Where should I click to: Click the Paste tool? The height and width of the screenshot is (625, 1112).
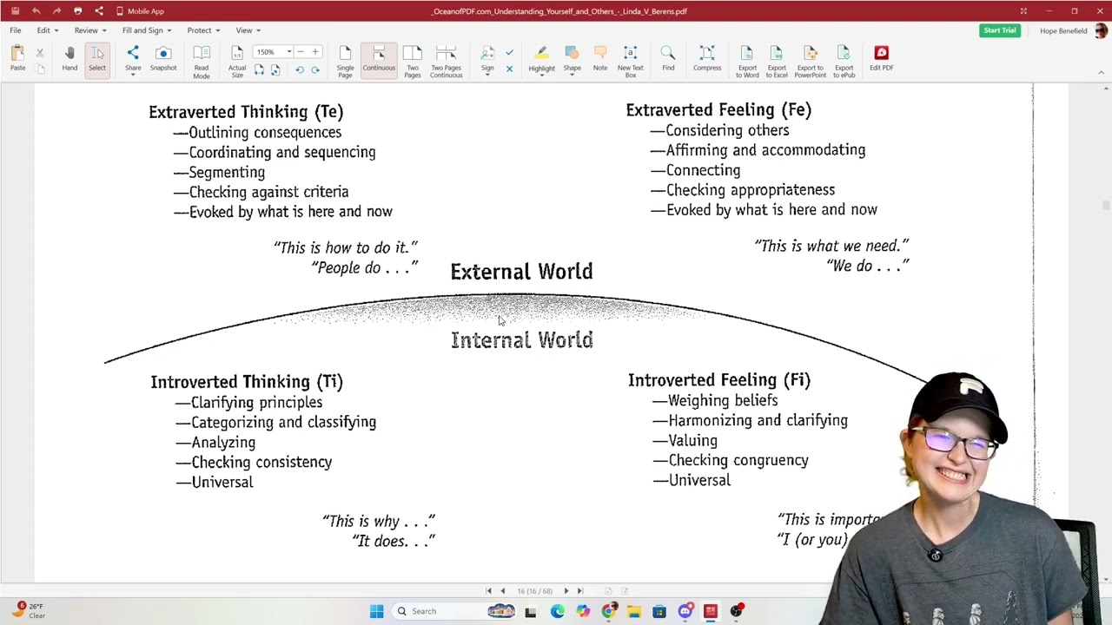pos(17,59)
